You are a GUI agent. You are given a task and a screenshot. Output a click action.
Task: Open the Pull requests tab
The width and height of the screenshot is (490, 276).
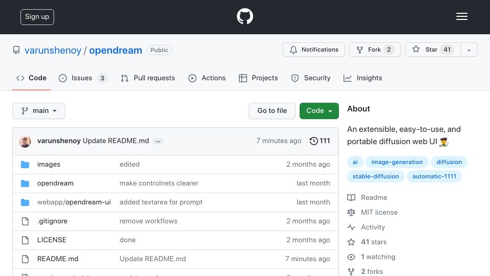[x=148, y=78]
